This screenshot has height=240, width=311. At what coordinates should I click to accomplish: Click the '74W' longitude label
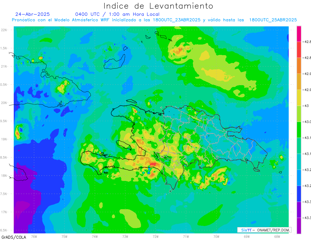(95, 237)
